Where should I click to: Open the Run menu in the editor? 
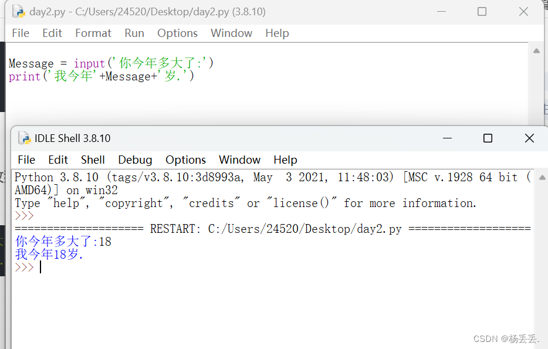coord(134,33)
